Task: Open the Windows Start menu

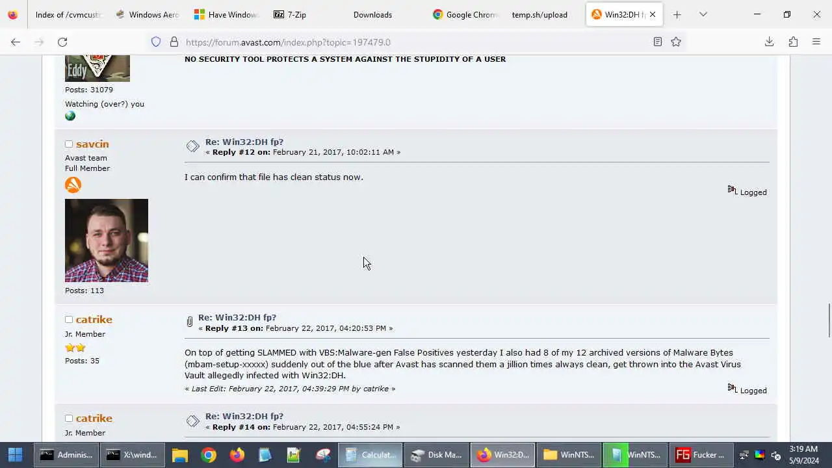Action: click(x=16, y=455)
